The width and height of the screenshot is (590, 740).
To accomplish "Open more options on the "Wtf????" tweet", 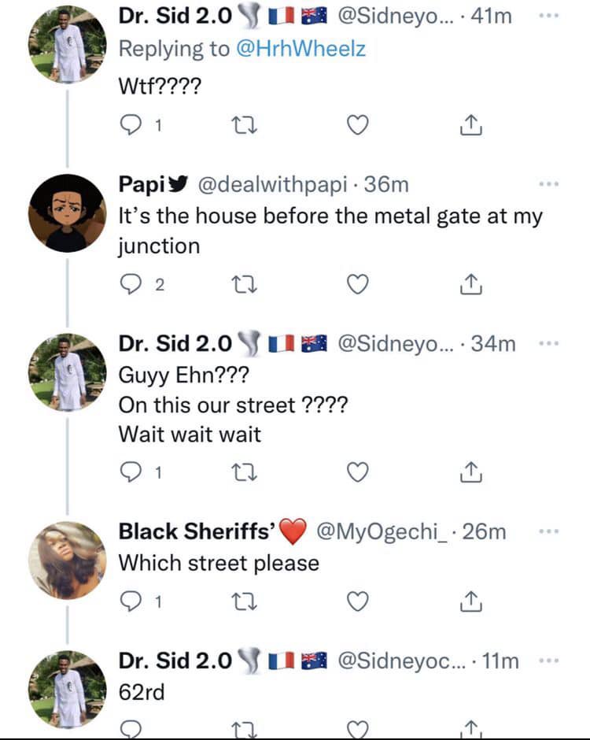I will coord(548,17).
